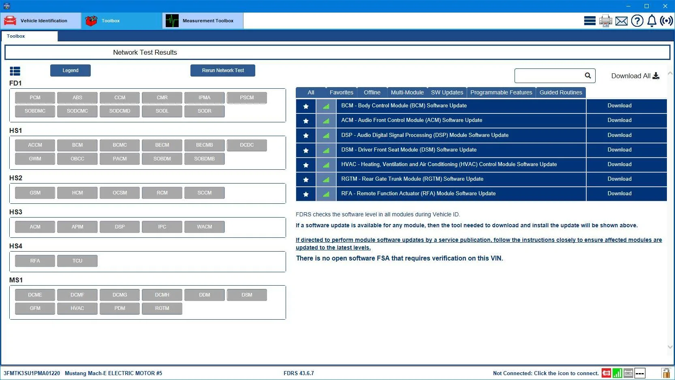Click the Download All arrow icon
Image resolution: width=675 pixels, height=380 pixels.
tap(656, 76)
